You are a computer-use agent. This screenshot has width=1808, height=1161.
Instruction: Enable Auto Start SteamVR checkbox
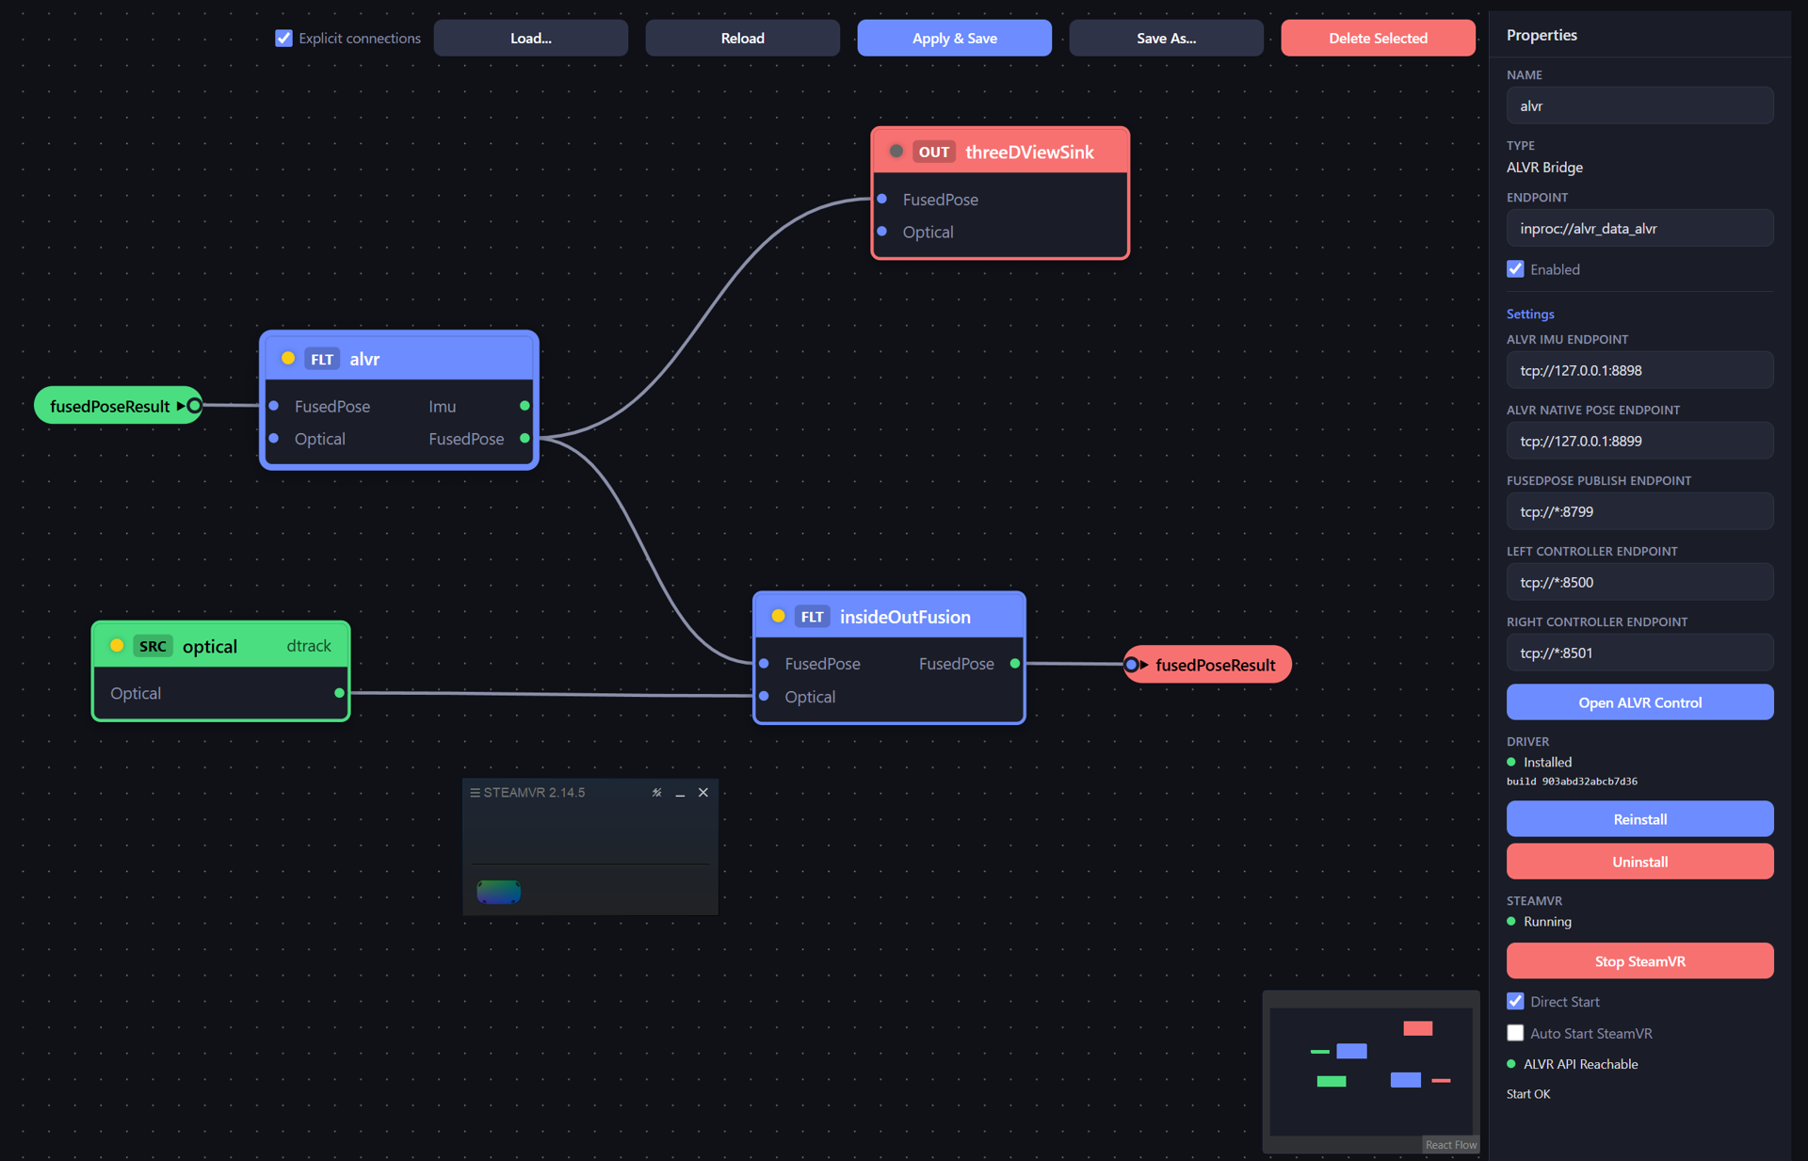(x=1515, y=1033)
